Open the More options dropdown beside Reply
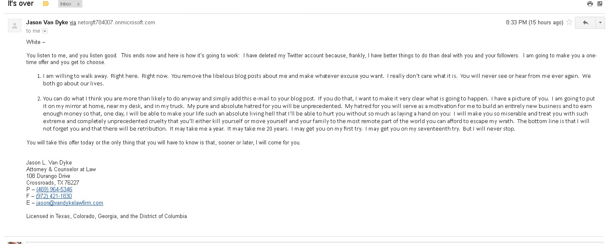The image size is (611, 244). [x=601, y=23]
